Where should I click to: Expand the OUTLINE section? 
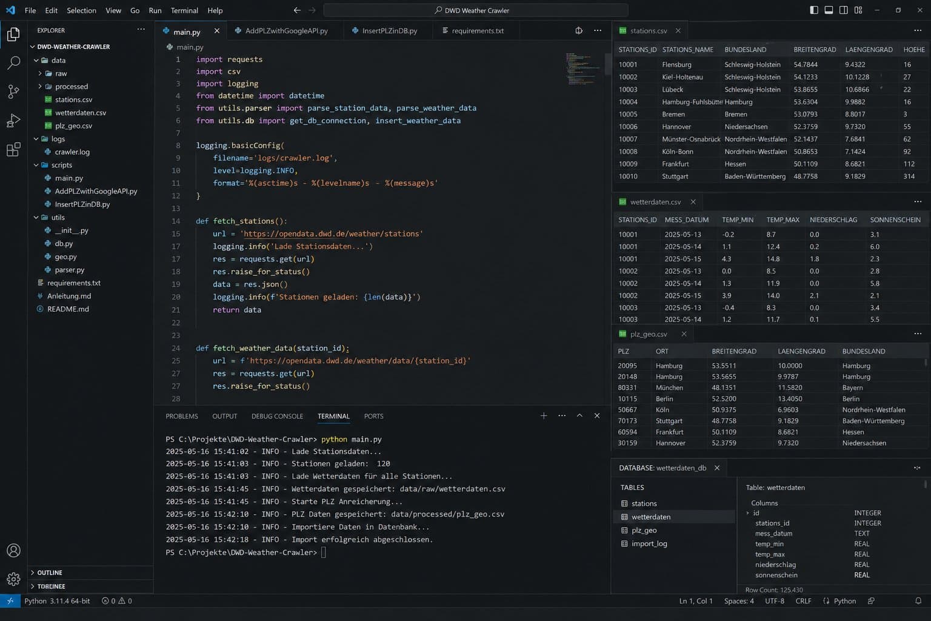[33, 572]
